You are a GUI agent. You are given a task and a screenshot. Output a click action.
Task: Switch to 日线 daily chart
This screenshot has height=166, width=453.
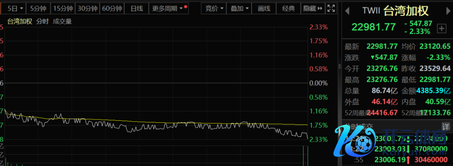[x=137, y=8]
